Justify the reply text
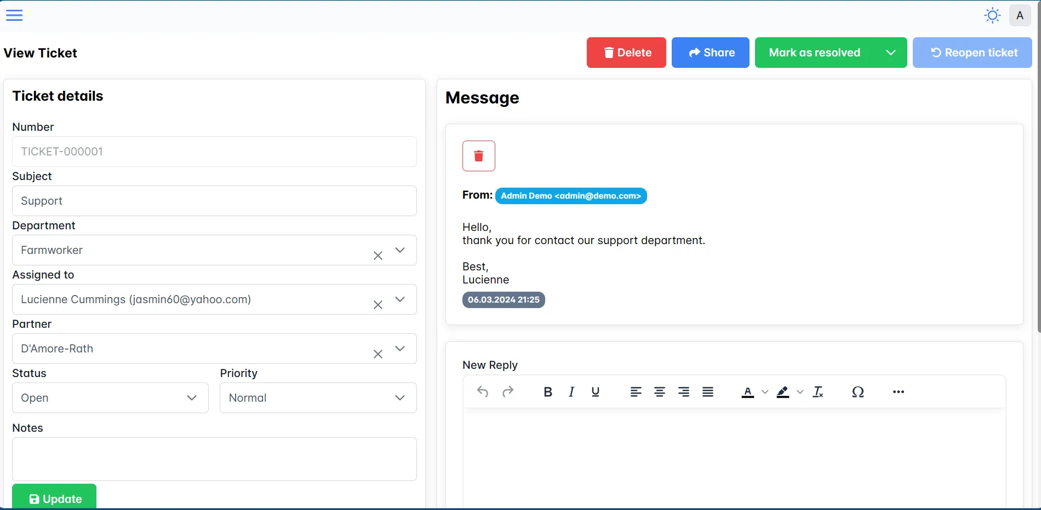Viewport: 1041px width, 510px height. [708, 392]
